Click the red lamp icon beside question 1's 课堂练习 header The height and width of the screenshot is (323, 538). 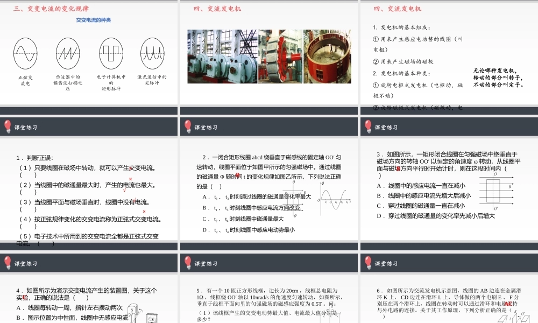[8, 127]
